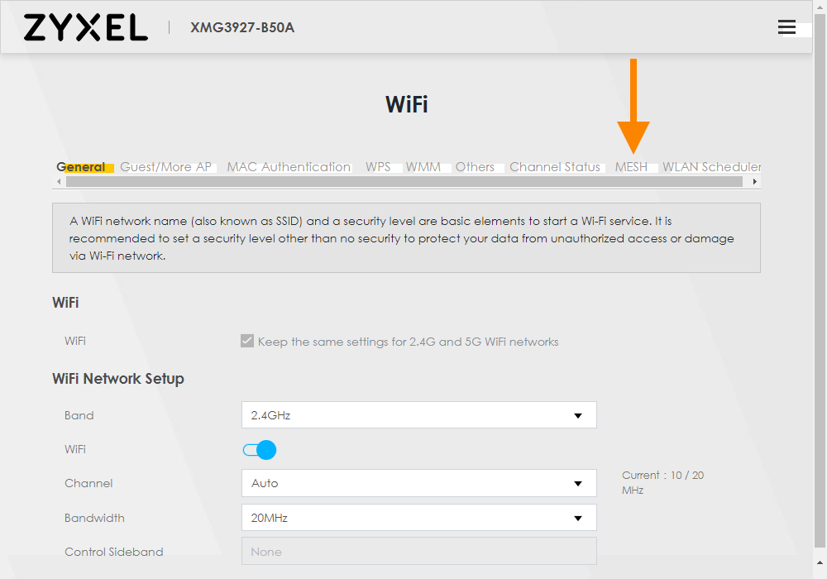Switch to the Guest/More AP tab
Image resolution: width=827 pixels, height=579 pixels.
tap(165, 167)
